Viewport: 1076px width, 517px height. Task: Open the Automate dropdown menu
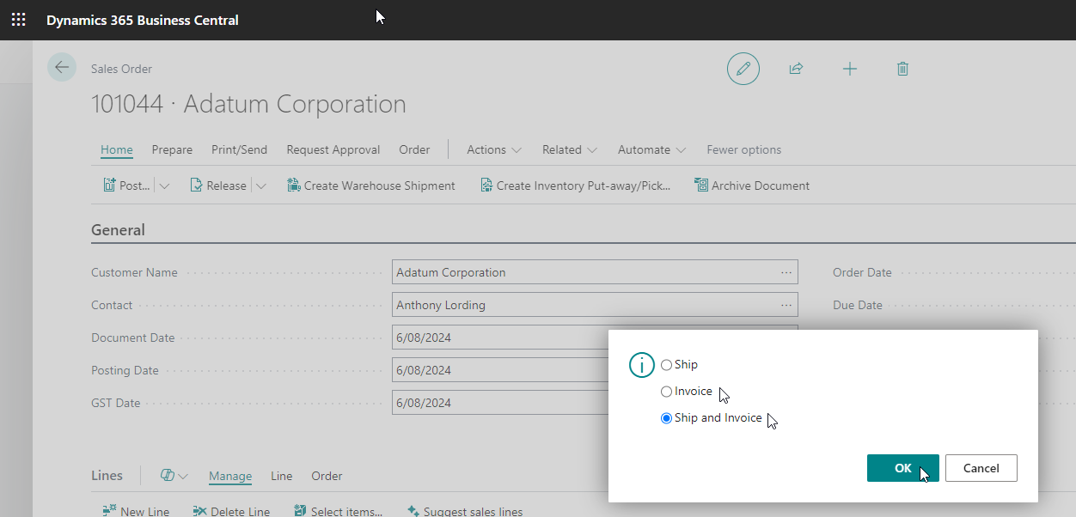(x=651, y=149)
